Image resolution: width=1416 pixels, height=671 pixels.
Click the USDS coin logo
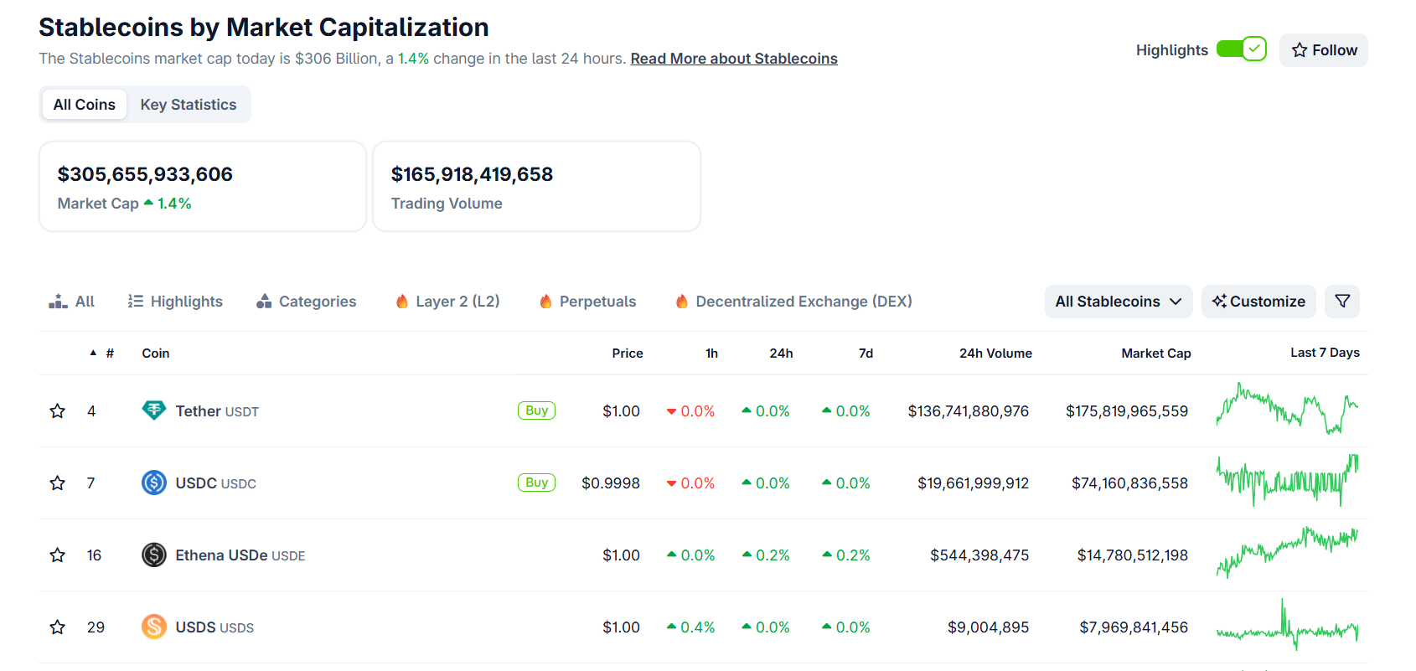tap(154, 627)
